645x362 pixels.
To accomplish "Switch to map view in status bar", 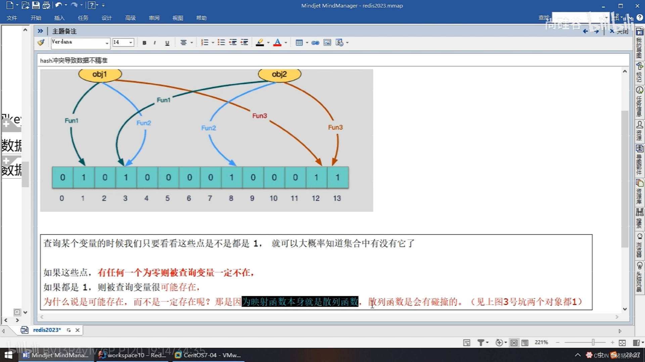I will 514,343.
